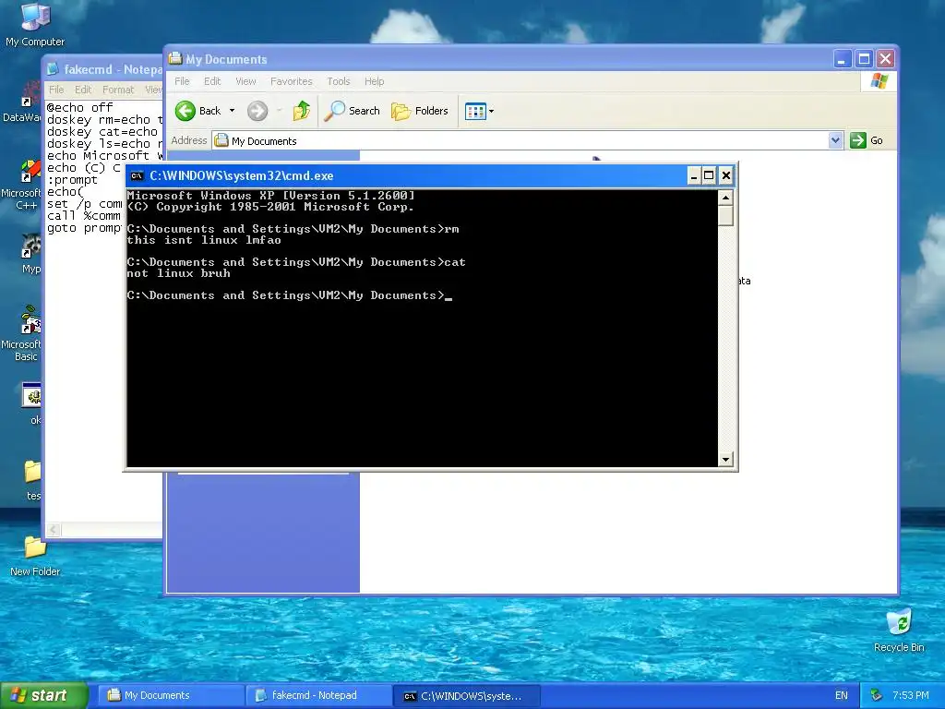This screenshot has width=945, height=709.
Task: Minimize the cmd.exe window
Action: coord(694,176)
